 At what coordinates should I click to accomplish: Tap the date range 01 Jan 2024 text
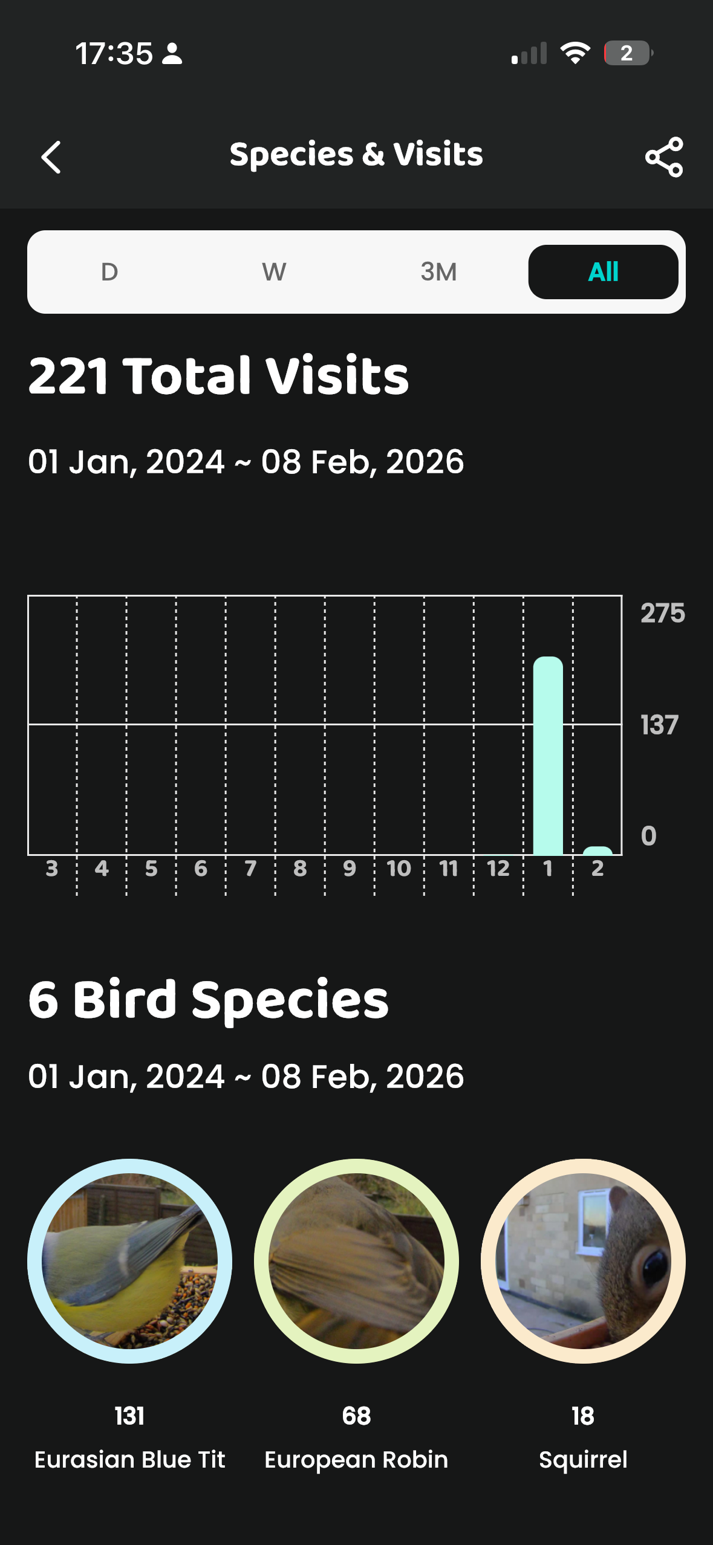[x=246, y=461]
